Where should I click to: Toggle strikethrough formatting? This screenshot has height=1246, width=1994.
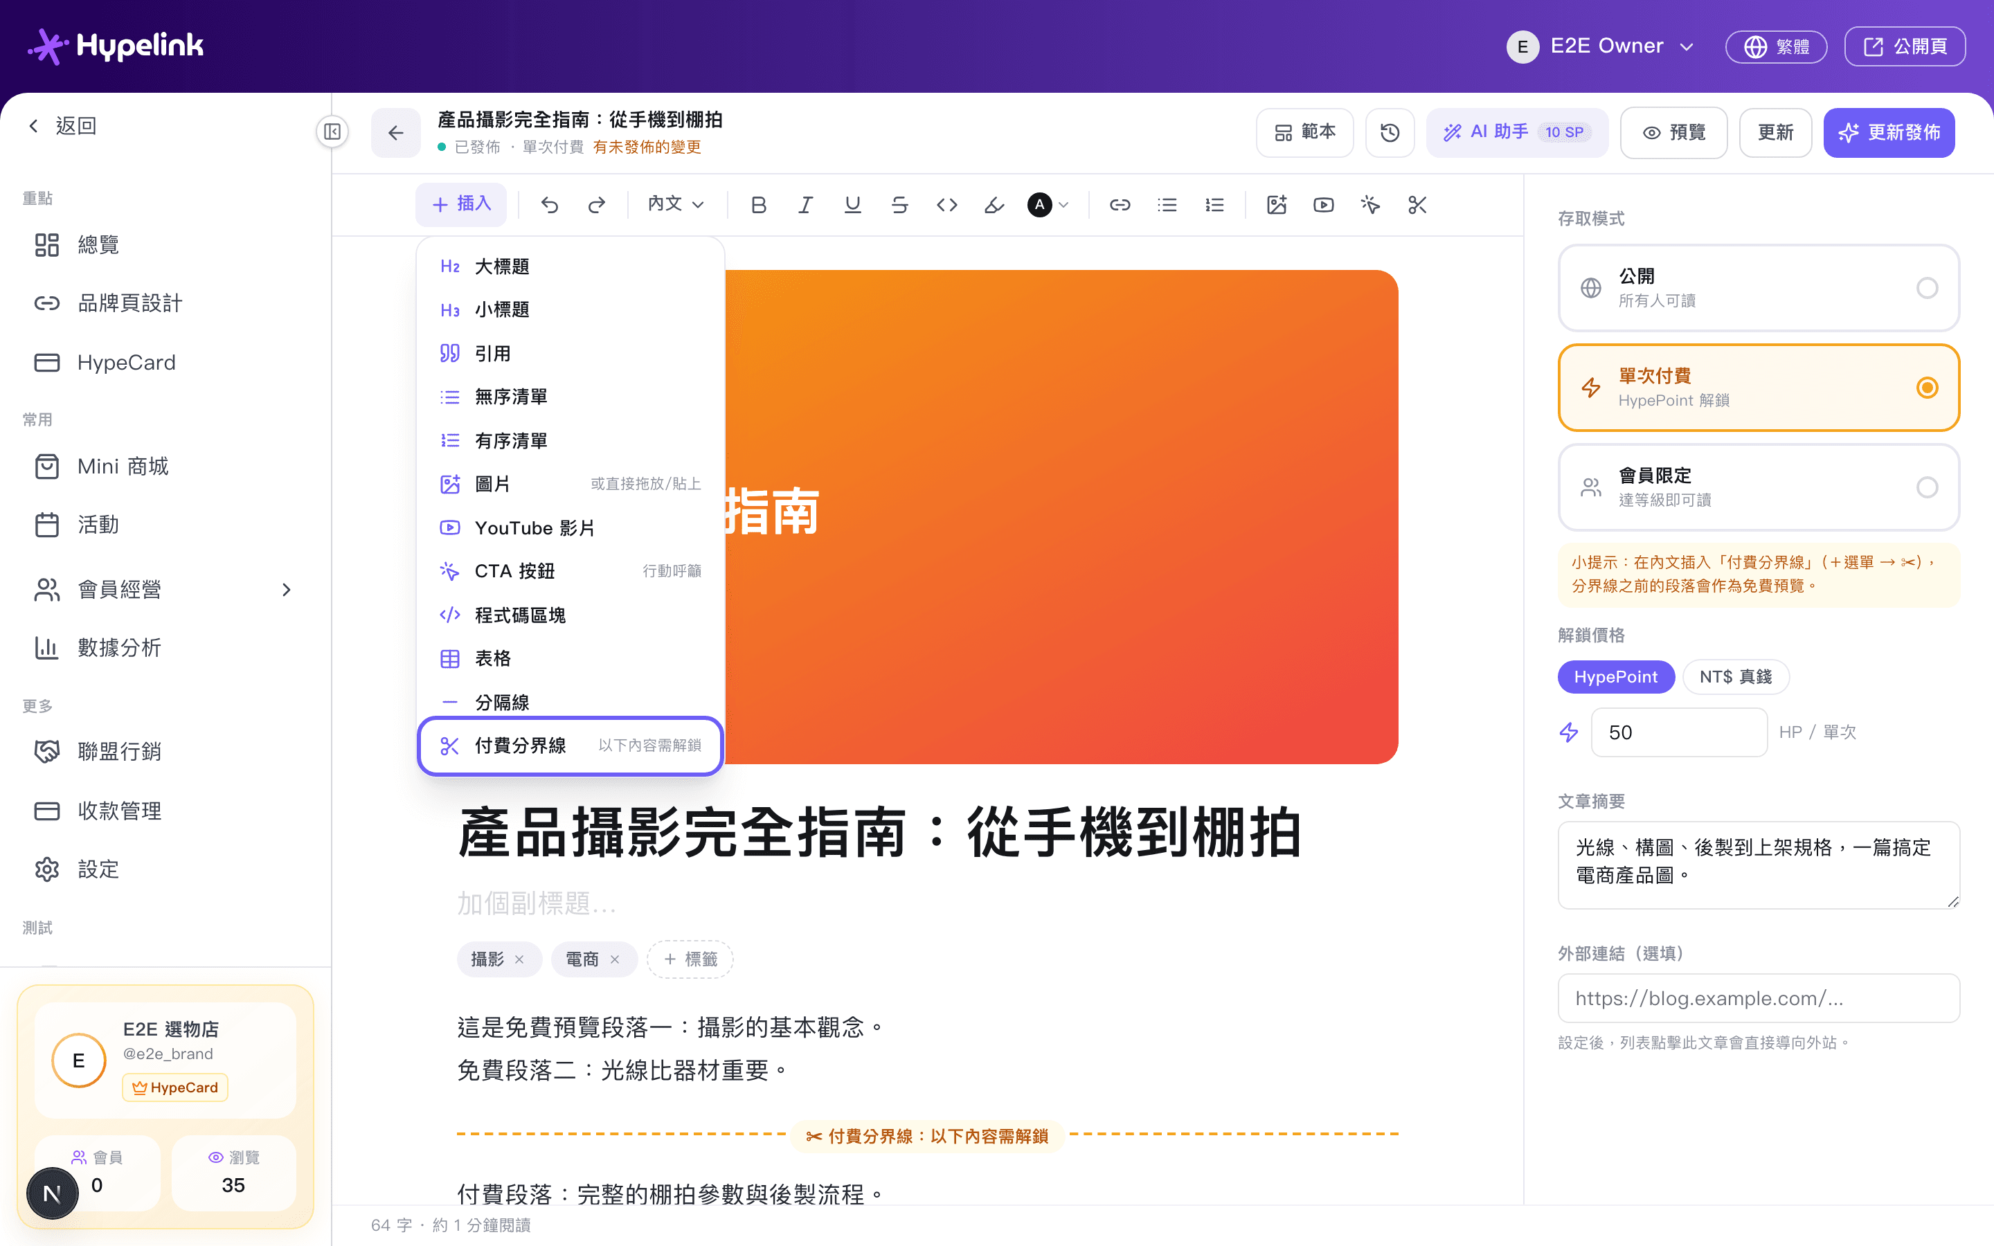point(900,204)
